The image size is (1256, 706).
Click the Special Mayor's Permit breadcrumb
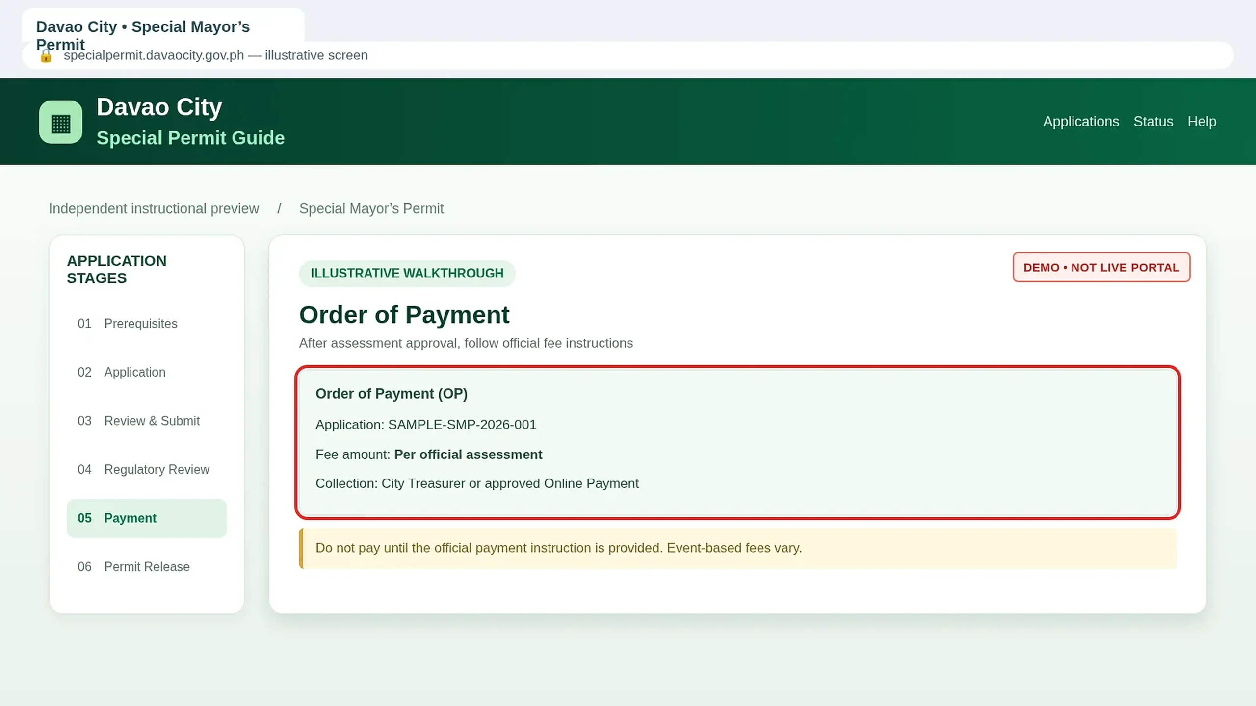coord(371,208)
